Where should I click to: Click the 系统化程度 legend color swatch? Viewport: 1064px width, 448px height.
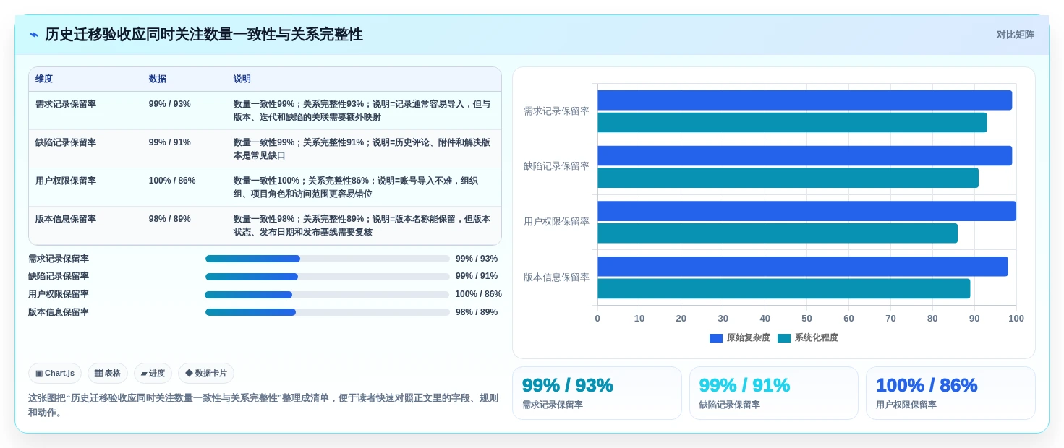[x=784, y=338]
